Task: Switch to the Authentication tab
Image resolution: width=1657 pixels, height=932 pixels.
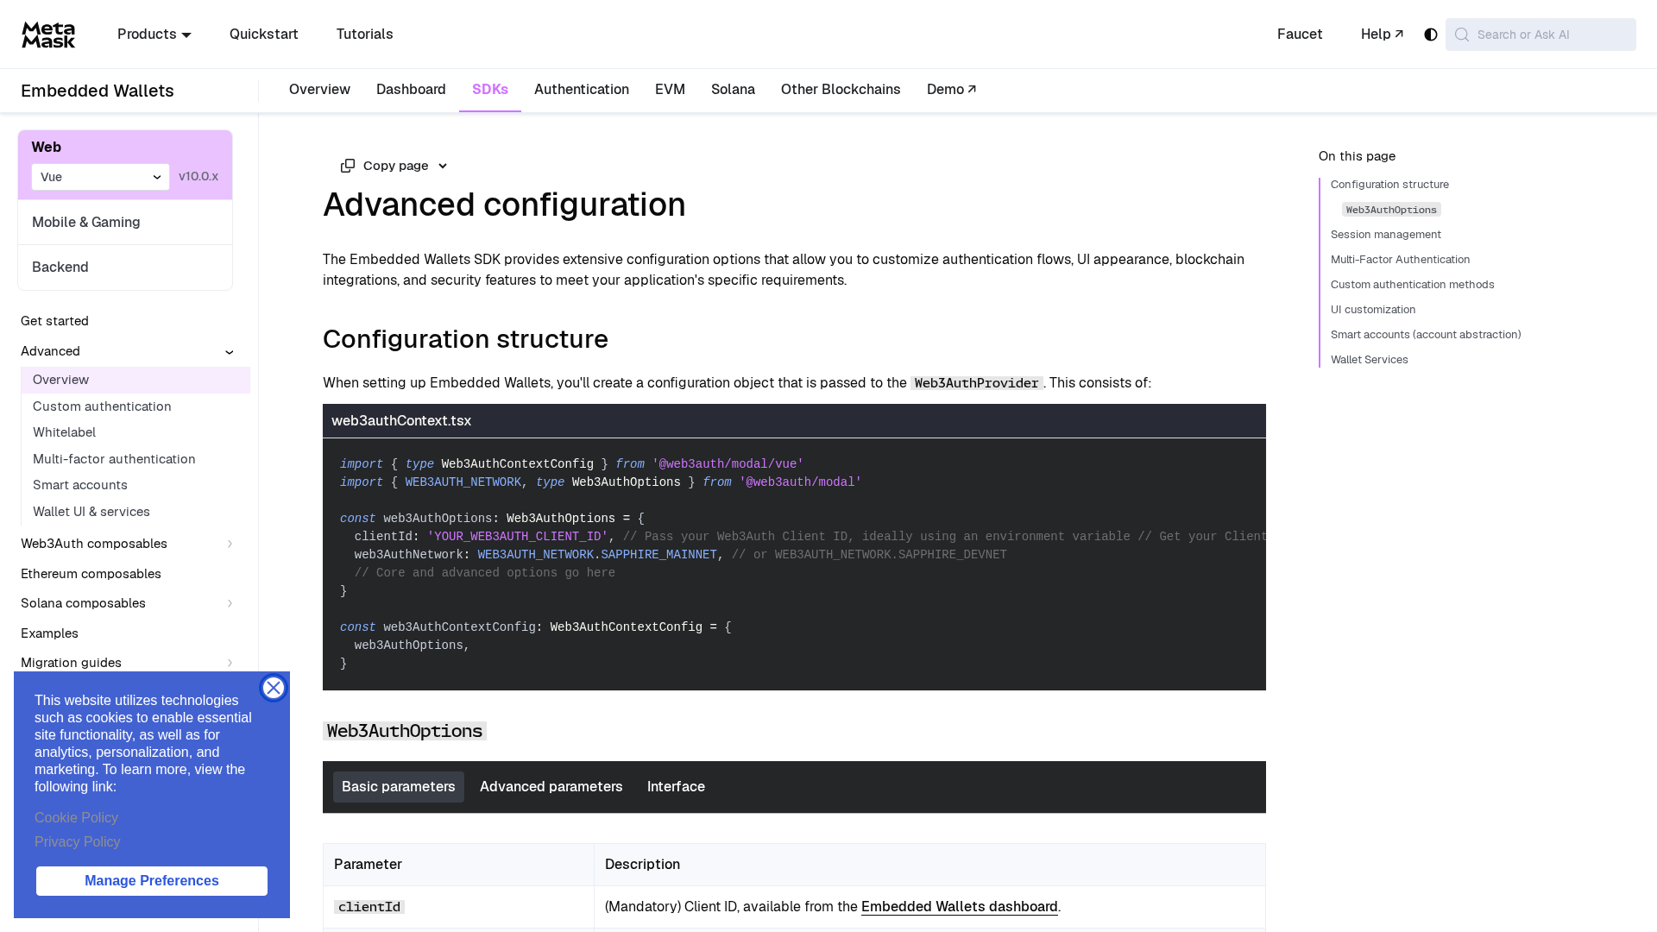Action: (x=582, y=90)
